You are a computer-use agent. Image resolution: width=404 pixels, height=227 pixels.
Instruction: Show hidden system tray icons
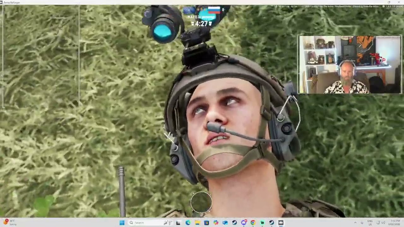pyautogui.click(x=355, y=223)
